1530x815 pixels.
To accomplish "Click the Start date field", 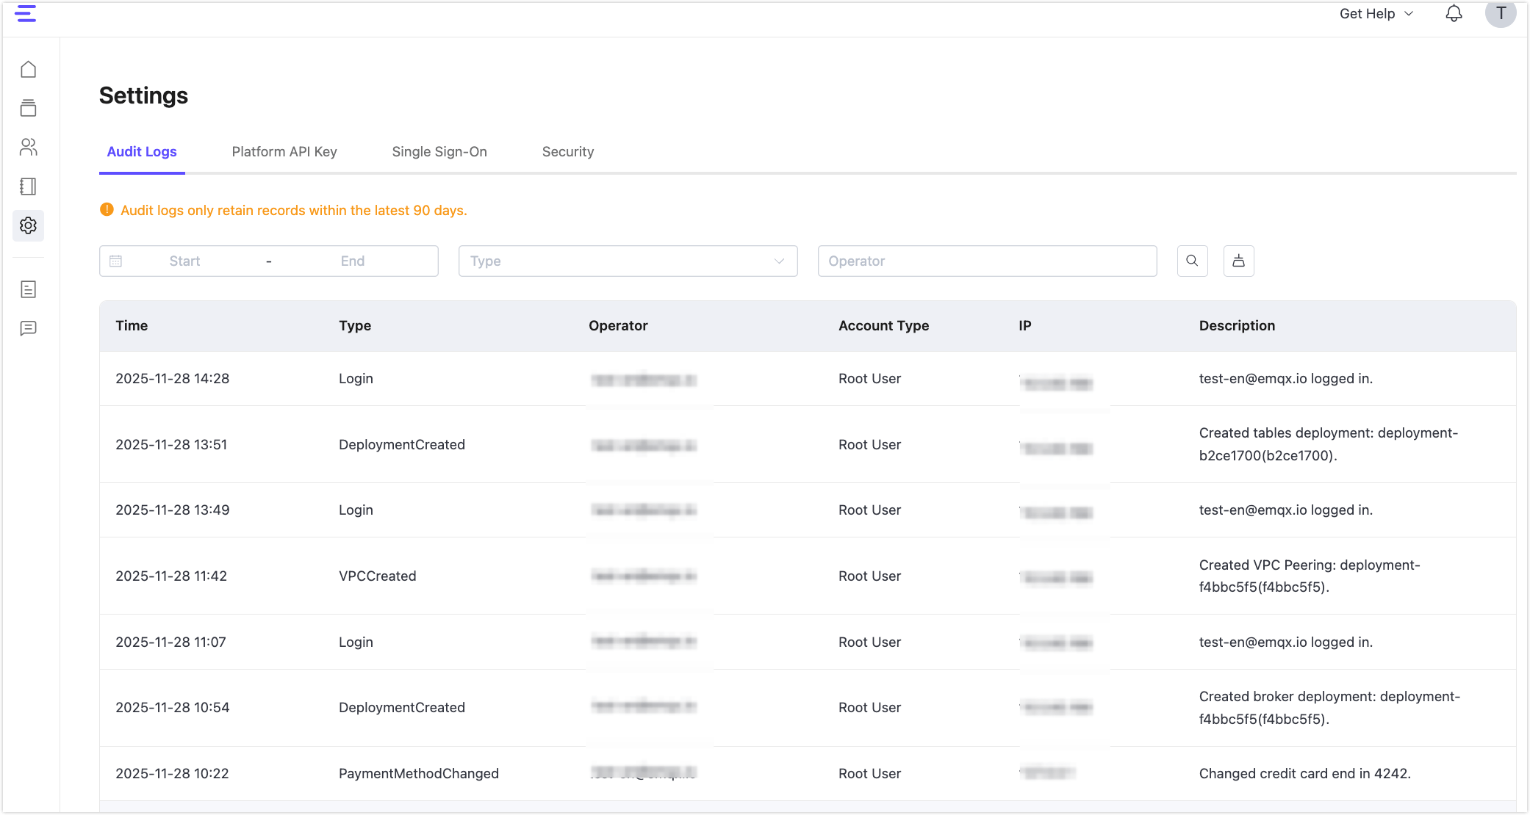I will click(x=184, y=261).
